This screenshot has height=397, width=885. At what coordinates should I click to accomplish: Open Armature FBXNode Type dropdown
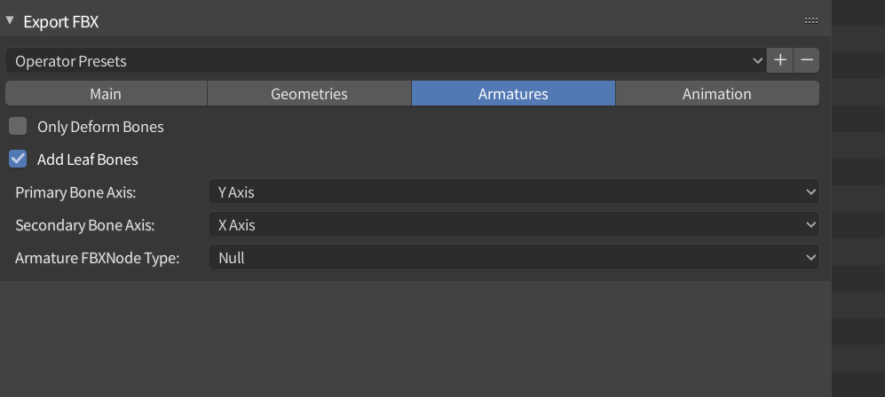513,258
